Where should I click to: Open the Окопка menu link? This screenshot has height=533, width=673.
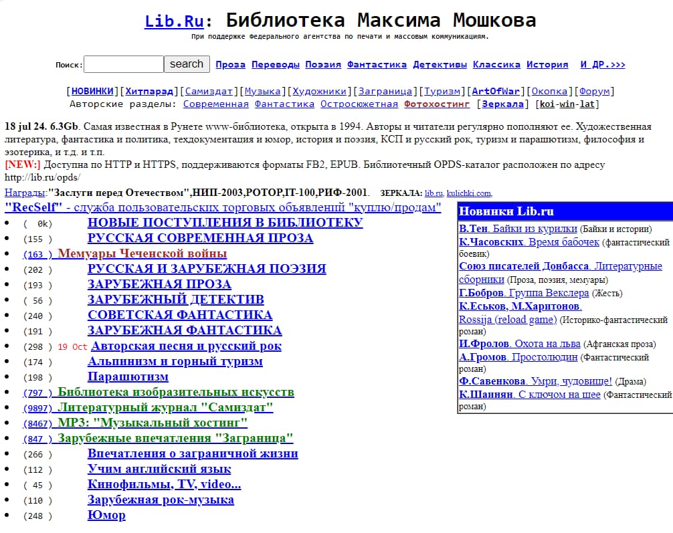[549, 92]
